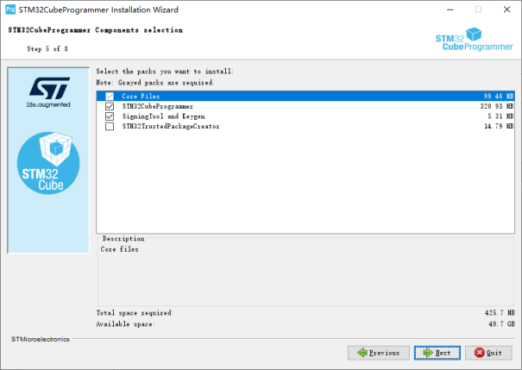This screenshot has height=370, width=522.
Task: Go back with the Previous button
Action: [379, 353]
